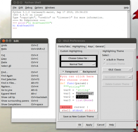Close the IDLE Preferences dialog
Viewport: 138px width, 132px height.
(59, 41)
